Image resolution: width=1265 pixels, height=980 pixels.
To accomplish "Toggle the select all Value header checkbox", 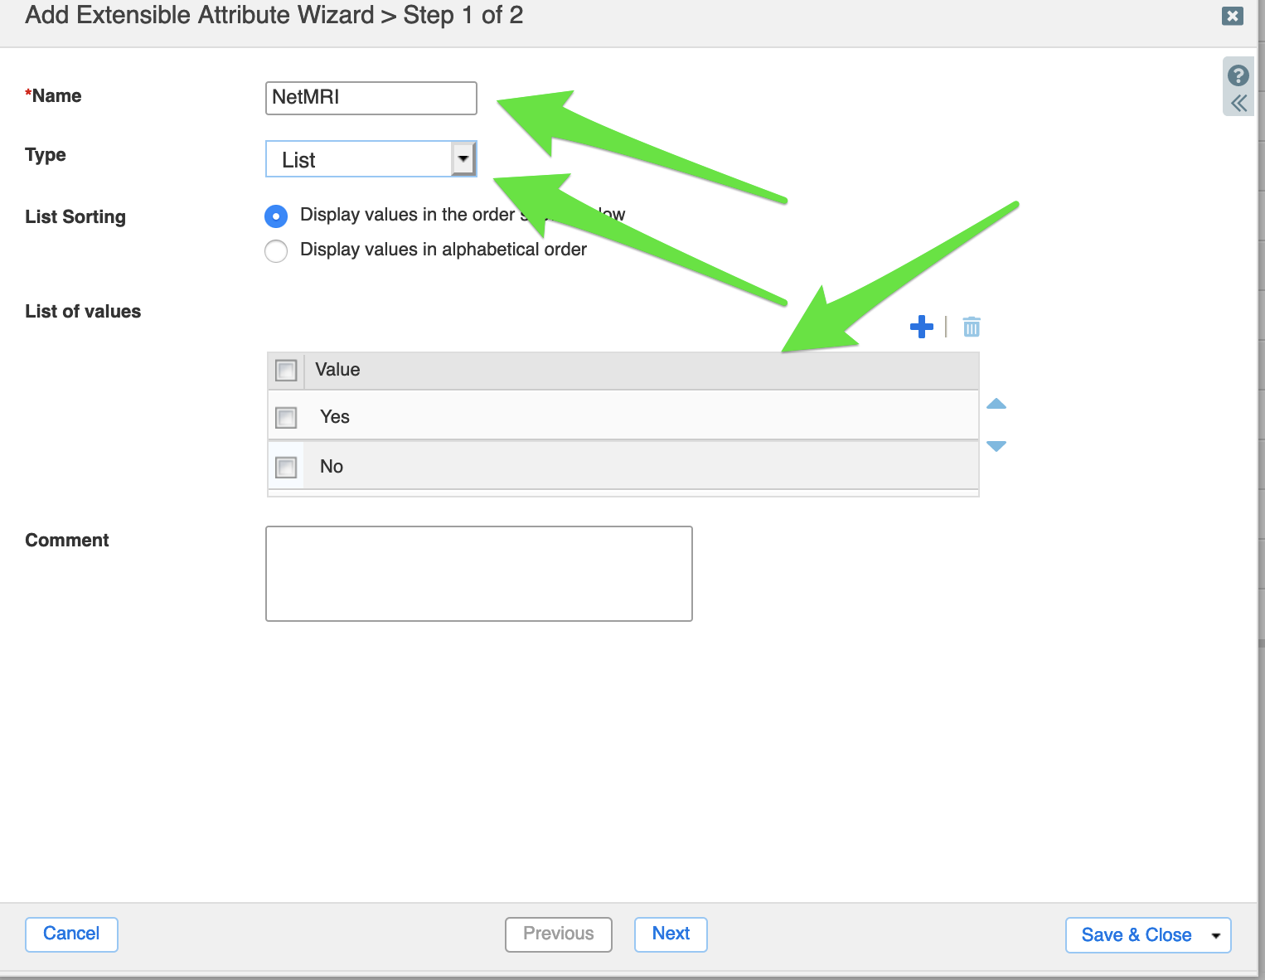I will pos(286,371).
